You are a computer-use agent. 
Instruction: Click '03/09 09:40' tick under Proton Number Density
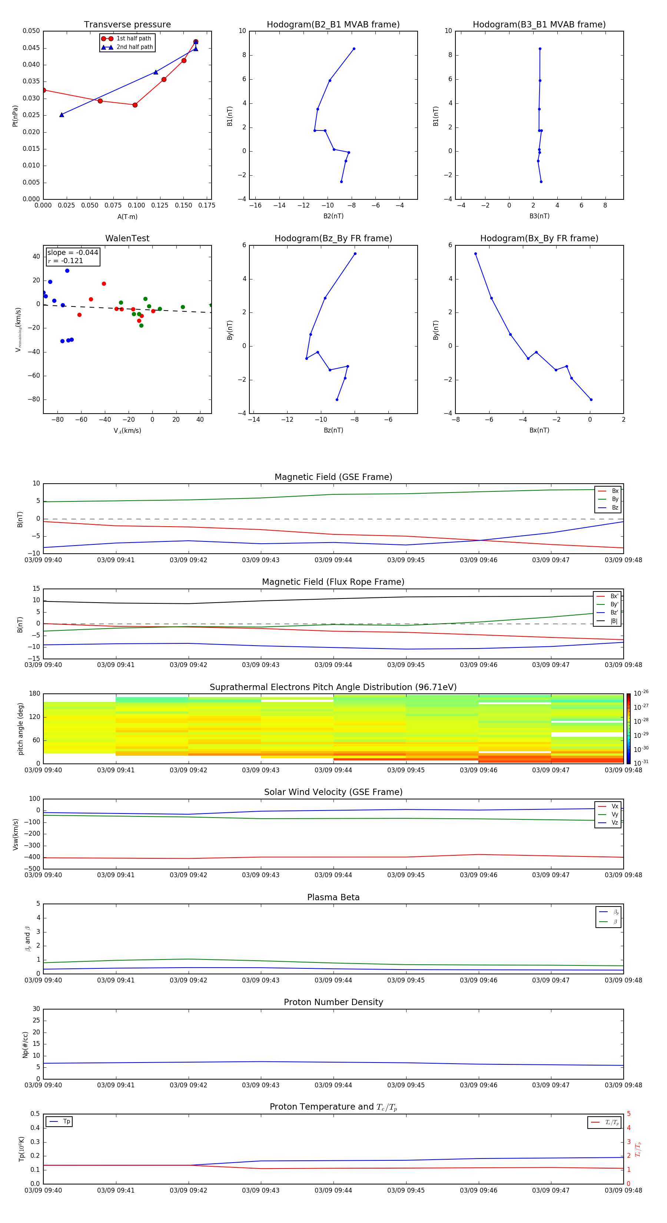click(43, 1085)
